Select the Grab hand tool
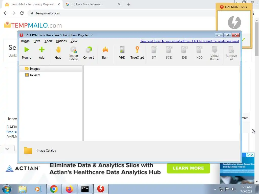This screenshot has height=194, width=259. pos(58,50)
